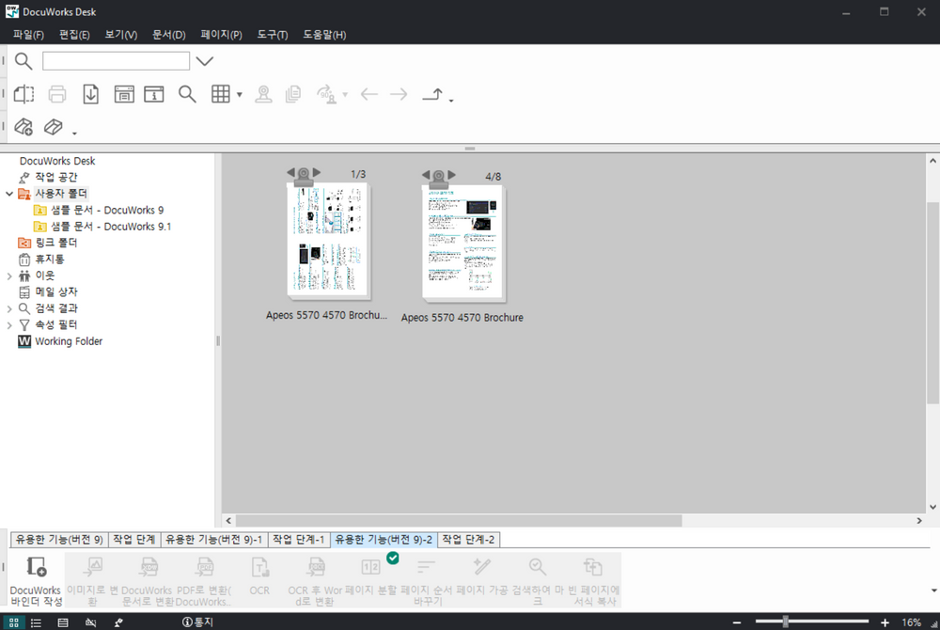940x630 pixels.
Task: Select the second Apeos 5570 4570 Brochure thumbnail
Action: pyautogui.click(x=462, y=243)
